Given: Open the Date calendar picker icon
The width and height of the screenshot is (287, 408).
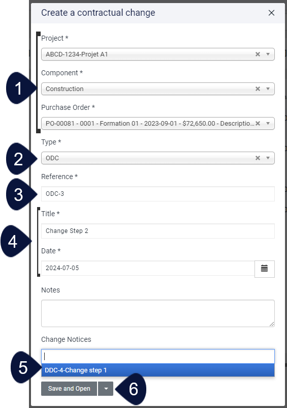Looking at the screenshot, I should [x=265, y=269].
